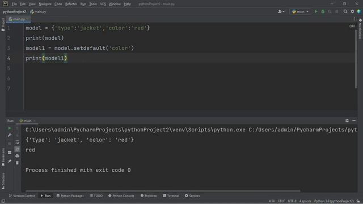The width and height of the screenshot is (363, 204).
Task: Open Search Everywhere magnifier icon
Action: point(345,11)
